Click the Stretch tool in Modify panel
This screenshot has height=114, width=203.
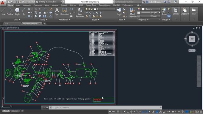(x=36, y=16)
